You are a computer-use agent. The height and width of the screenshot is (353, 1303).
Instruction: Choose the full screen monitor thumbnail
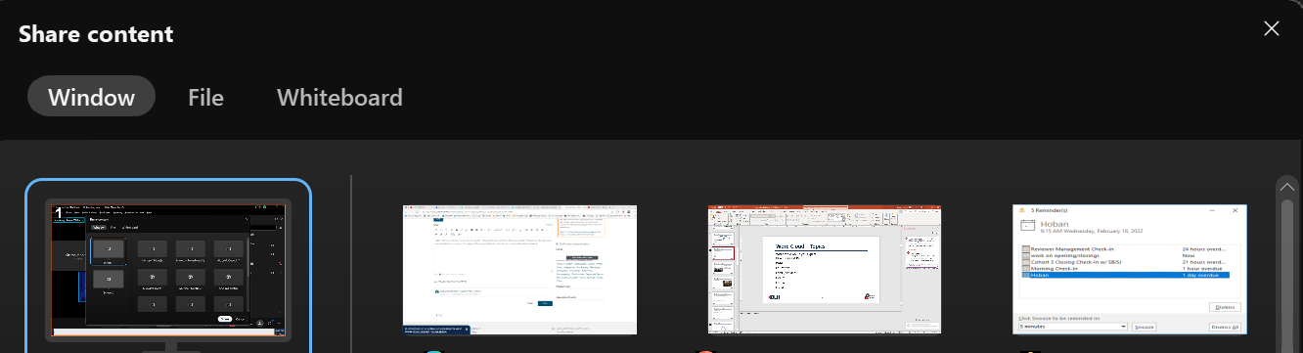pyautogui.click(x=168, y=267)
